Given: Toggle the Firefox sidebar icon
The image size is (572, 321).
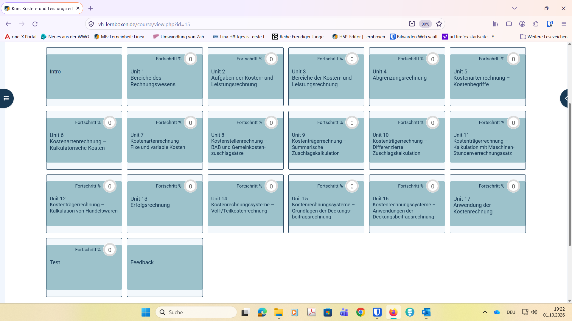Looking at the screenshot, I should (x=509, y=24).
